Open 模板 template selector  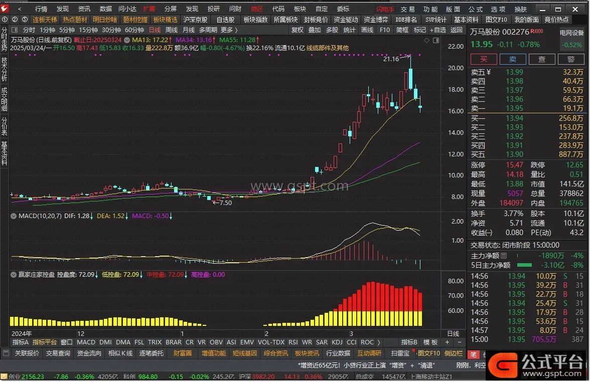click(430, 342)
